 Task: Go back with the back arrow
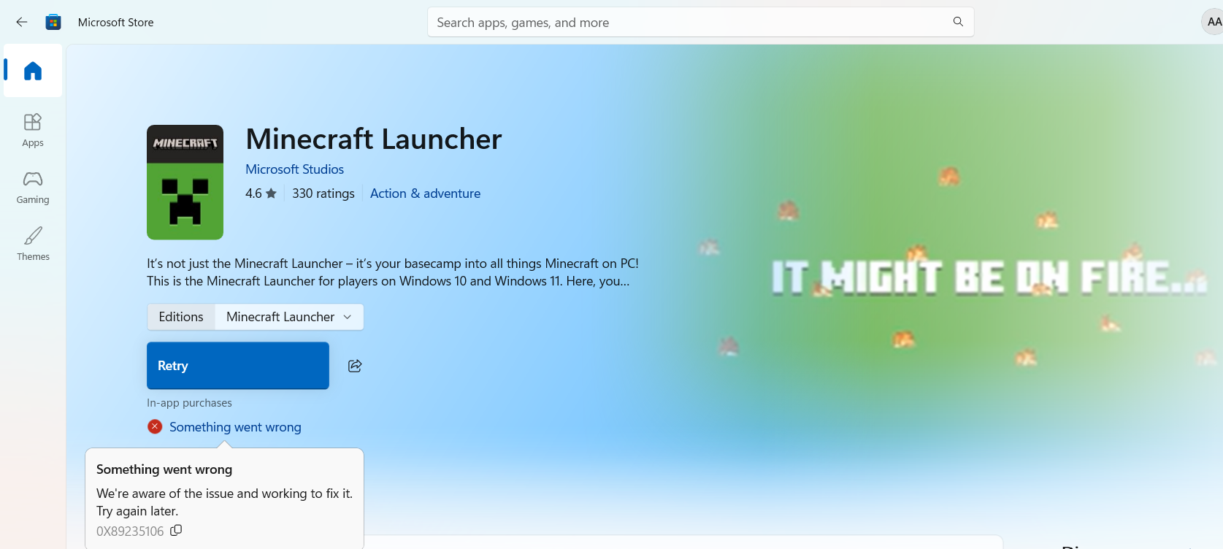pyautogui.click(x=22, y=22)
